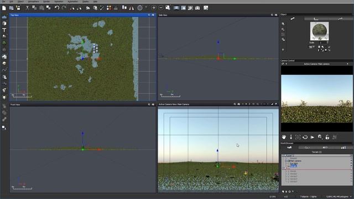
Task: Switch to the Object panel Numerics tab
Action: 316,19
